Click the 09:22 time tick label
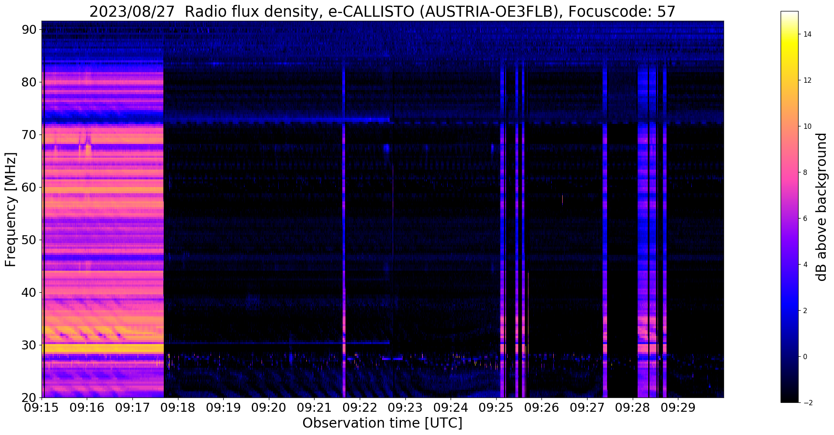The image size is (834, 435). [x=360, y=408]
